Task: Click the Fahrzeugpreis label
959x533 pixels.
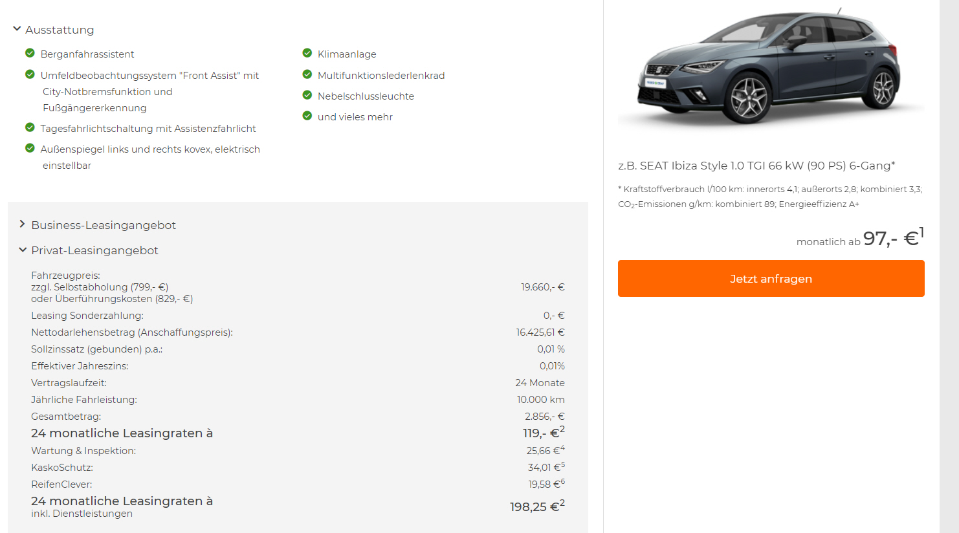Action: 65,276
